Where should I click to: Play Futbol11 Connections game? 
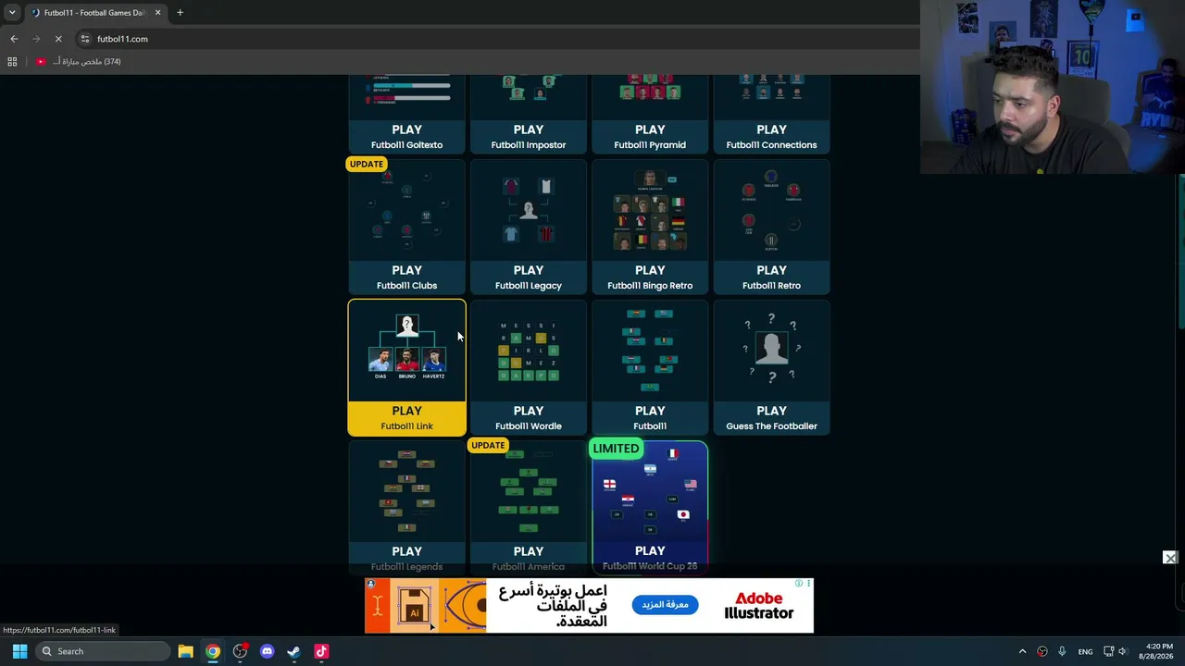pyautogui.click(x=771, y=129)
